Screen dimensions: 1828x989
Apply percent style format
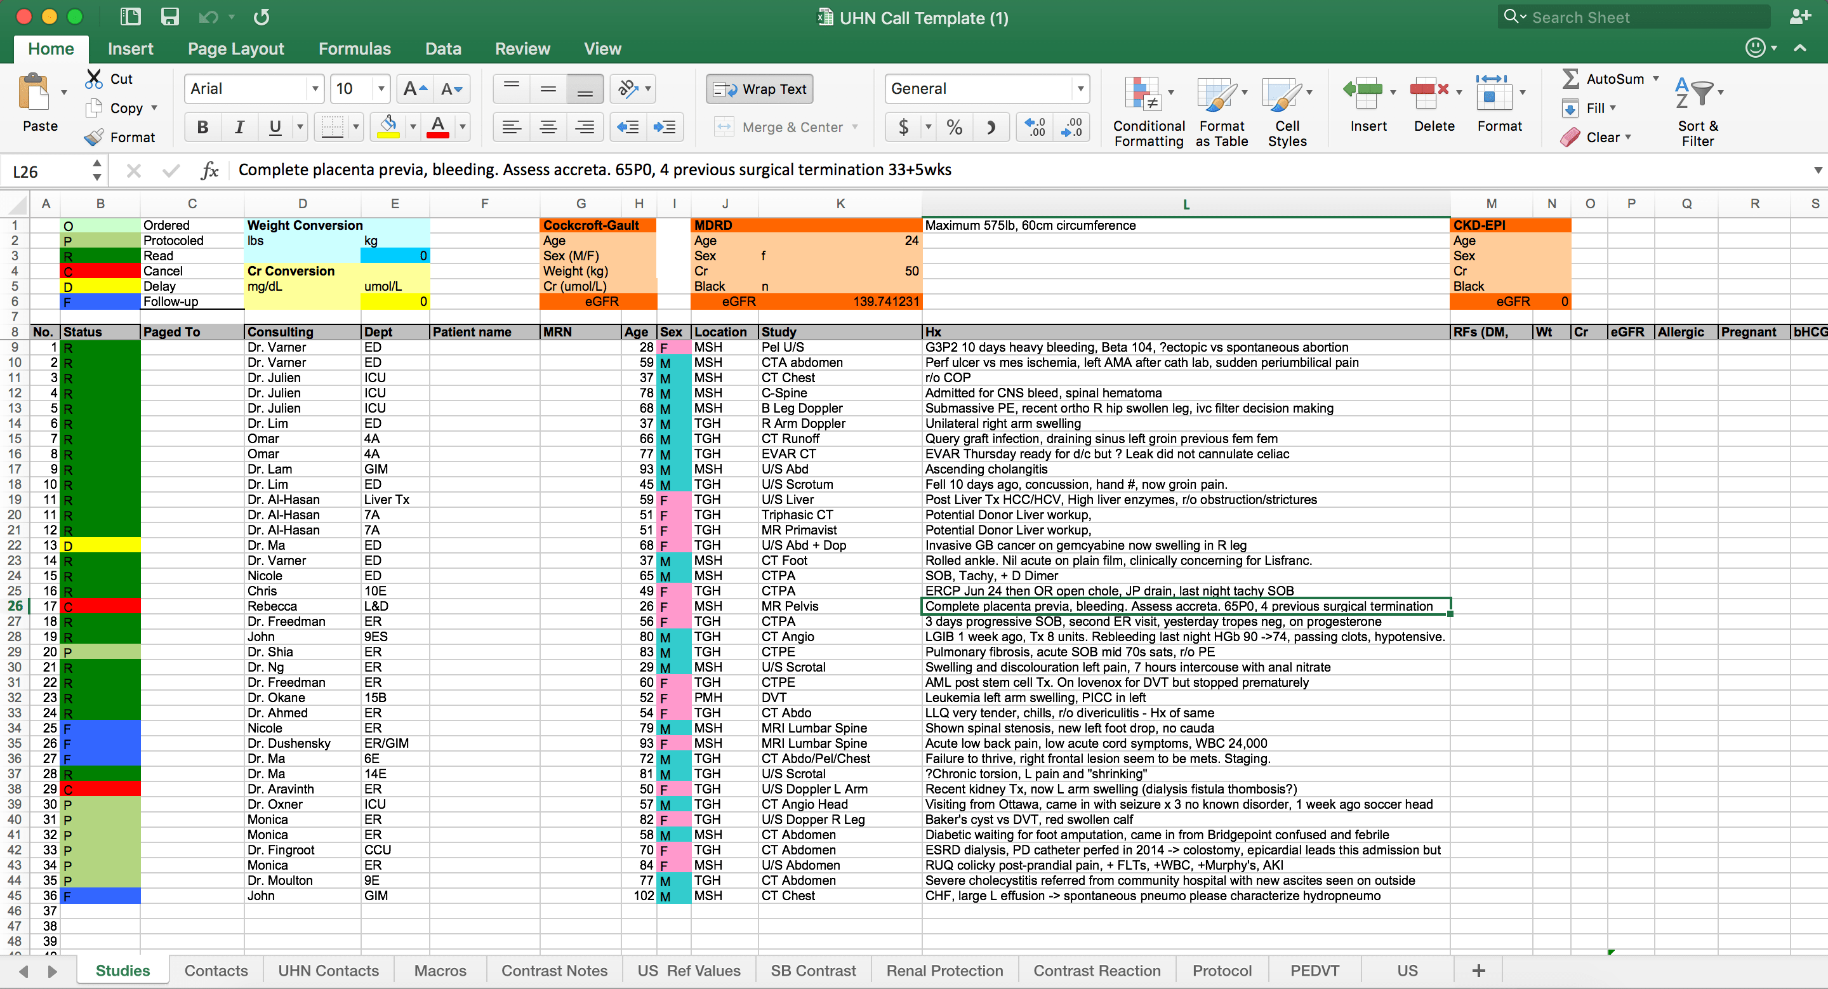point(955,127)
